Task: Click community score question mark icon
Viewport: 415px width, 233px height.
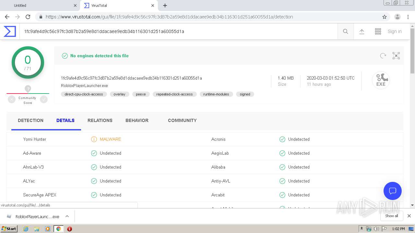Action: pyautogui.click(x=28, y=89)
